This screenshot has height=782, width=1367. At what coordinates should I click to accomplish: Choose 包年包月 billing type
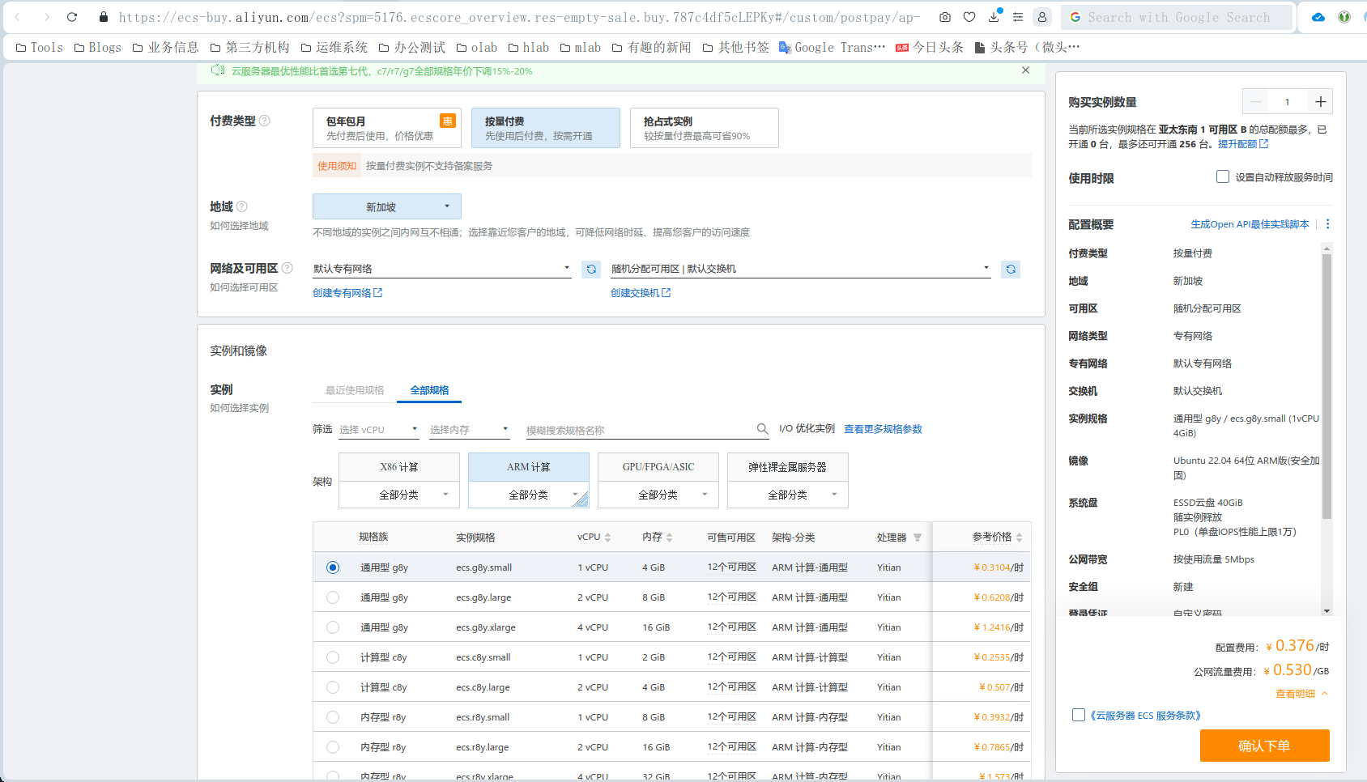click(x=387, y=128)
